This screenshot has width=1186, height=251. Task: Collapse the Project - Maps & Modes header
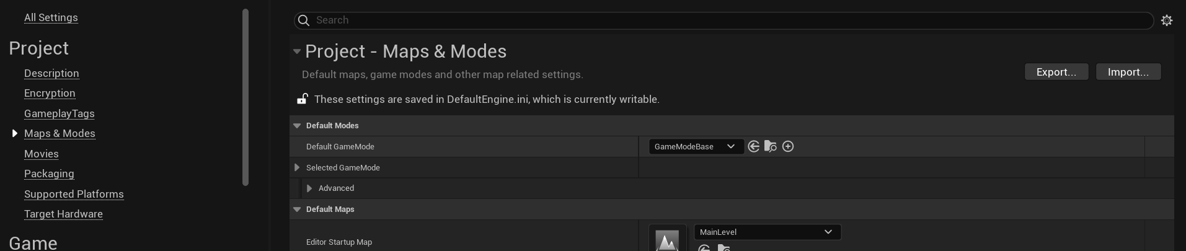coord(297,51)
